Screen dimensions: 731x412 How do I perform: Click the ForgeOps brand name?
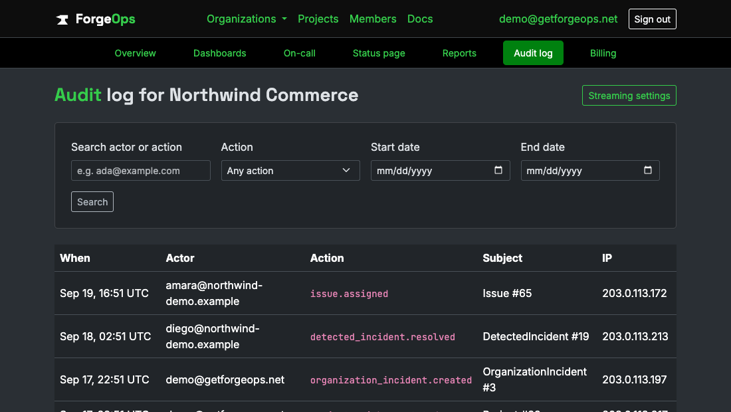coord(106,19)
